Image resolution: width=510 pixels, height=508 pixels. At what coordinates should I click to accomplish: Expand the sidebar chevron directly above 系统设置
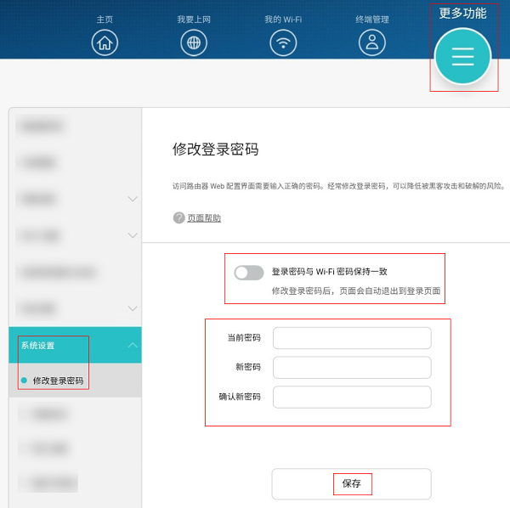click(x=132, y=308)
